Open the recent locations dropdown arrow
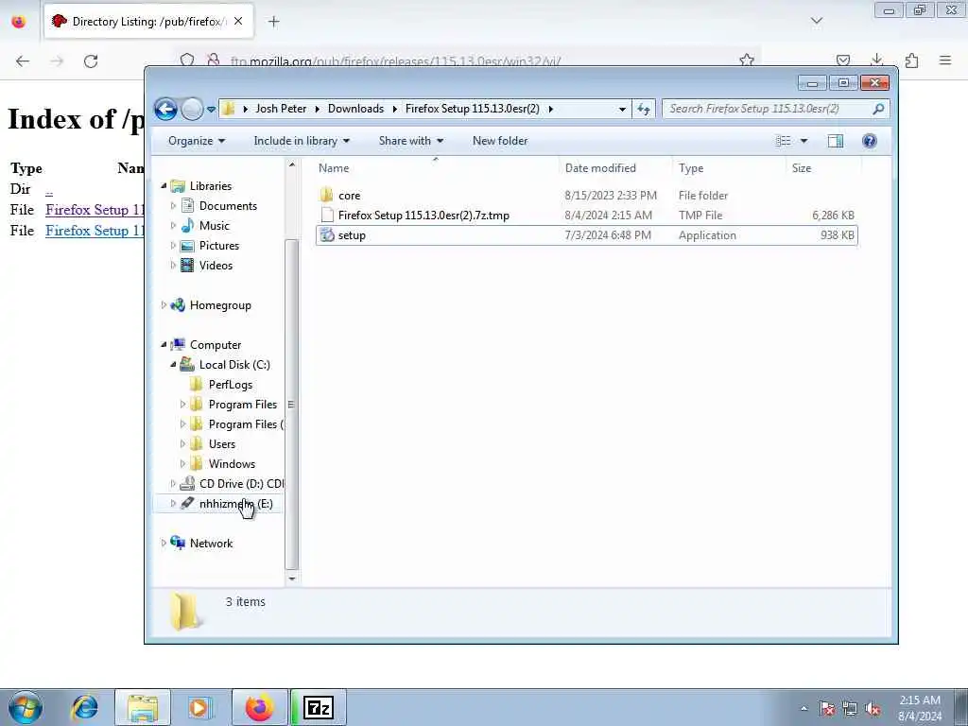Viewport: 968px width, 726px height. pyautogui.click(x=211, y=110)
